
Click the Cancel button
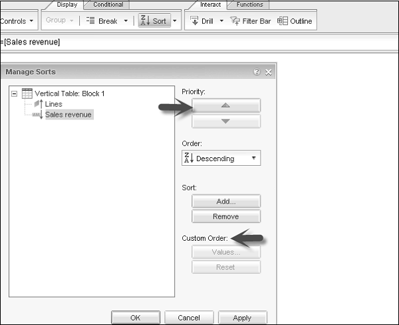tap(189, 318)
